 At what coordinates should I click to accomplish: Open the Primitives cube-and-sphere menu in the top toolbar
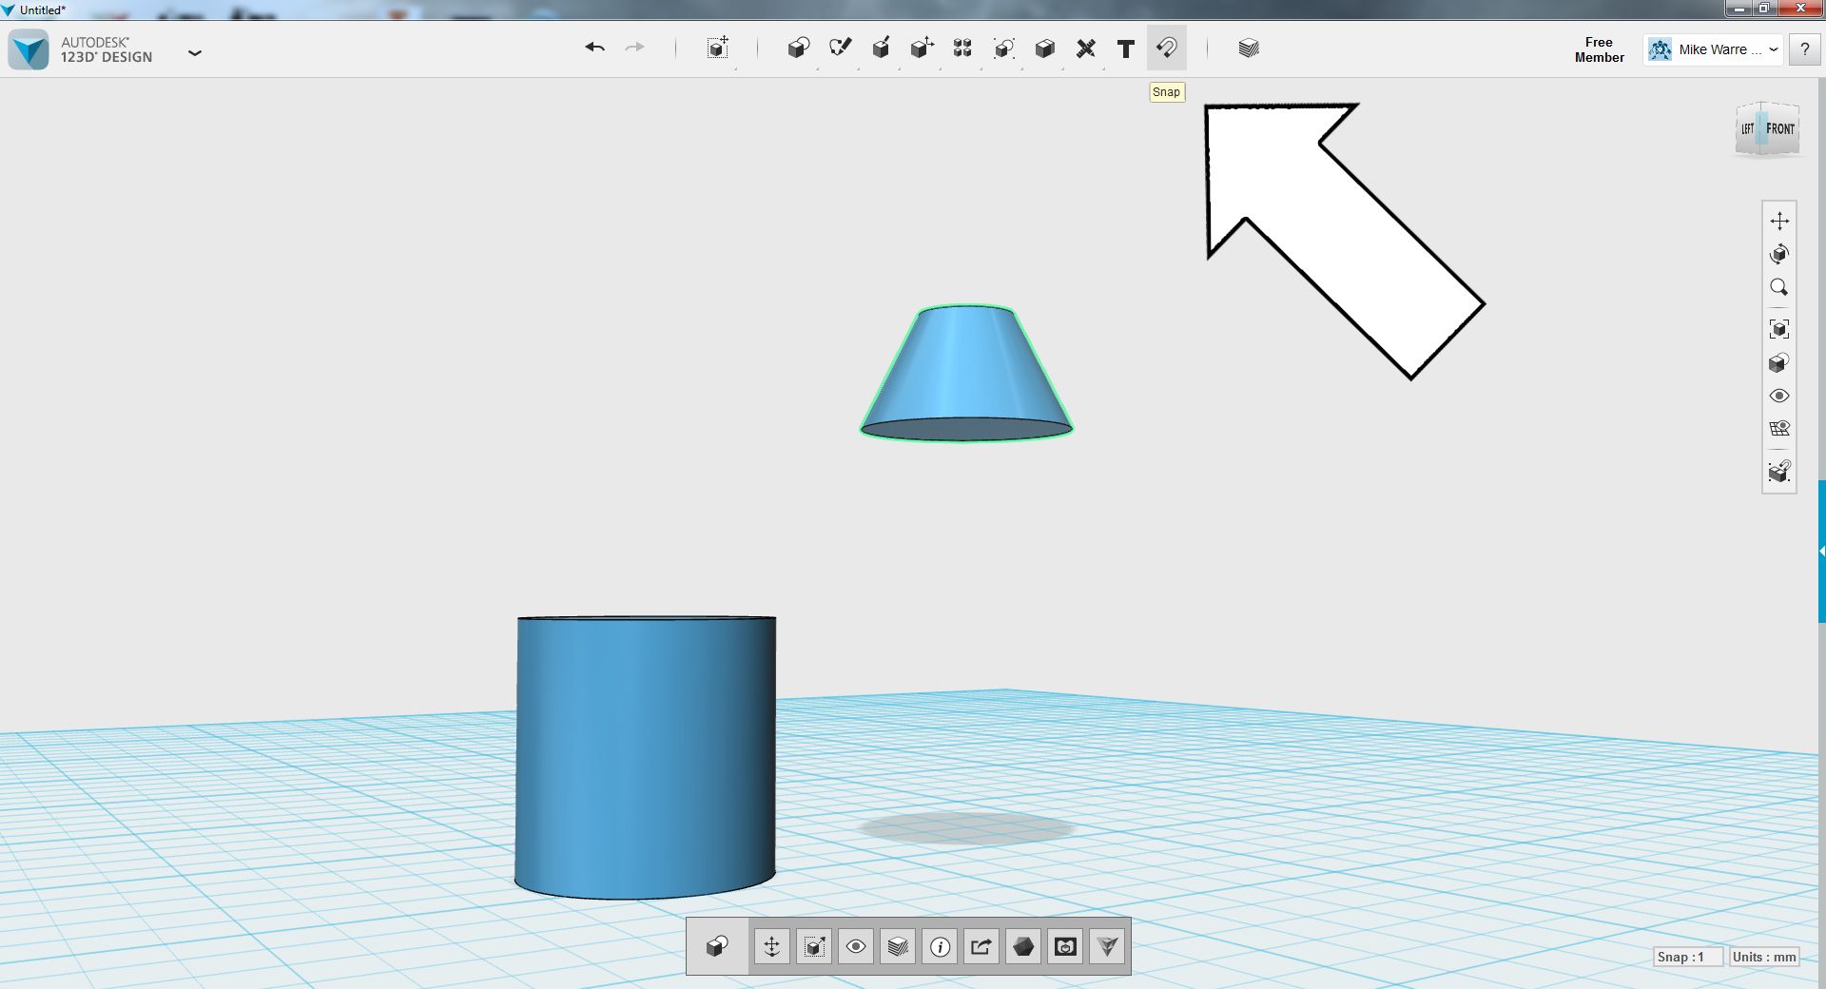[799, 48]
